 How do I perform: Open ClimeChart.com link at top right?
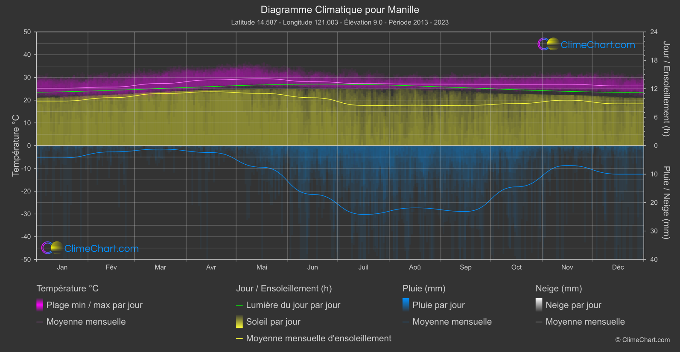tap(598, 45)
